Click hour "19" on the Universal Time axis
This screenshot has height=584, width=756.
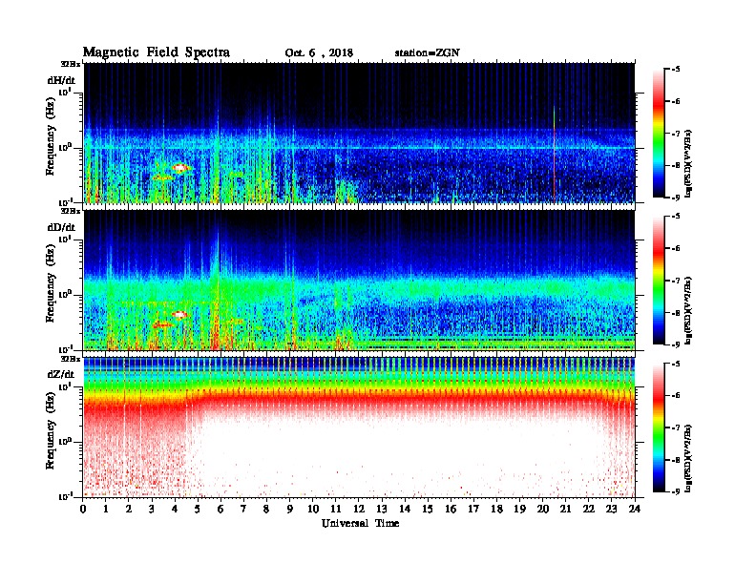(x=519, y=509)
